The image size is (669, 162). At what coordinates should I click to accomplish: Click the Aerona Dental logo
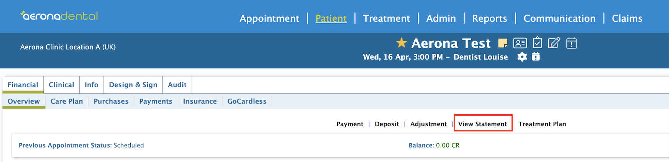[x=59, y=16]
